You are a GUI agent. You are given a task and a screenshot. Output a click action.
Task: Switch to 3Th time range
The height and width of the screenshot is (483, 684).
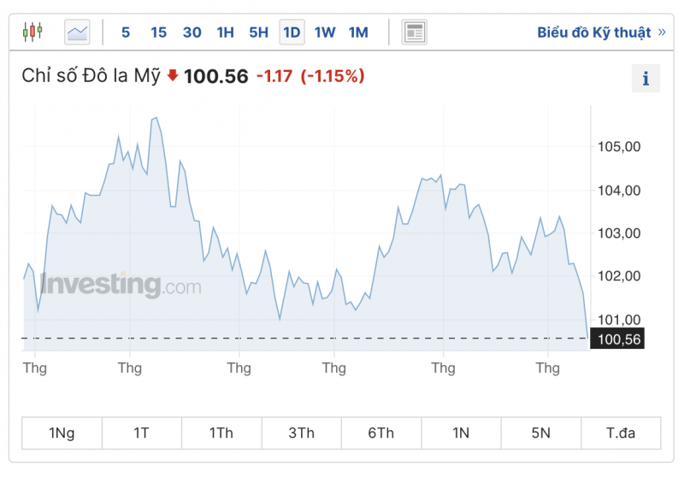(301, 433)
